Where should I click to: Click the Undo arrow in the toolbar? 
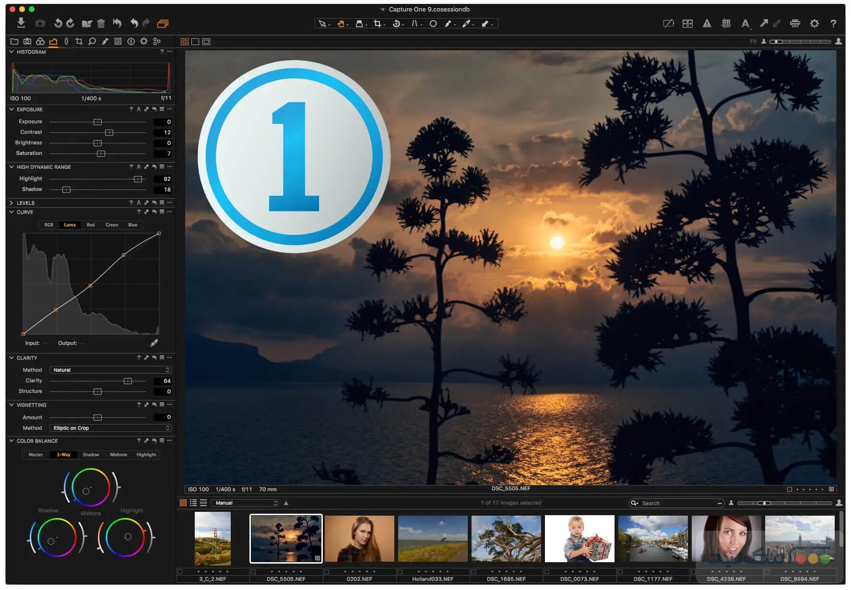[x=133, y=23]
